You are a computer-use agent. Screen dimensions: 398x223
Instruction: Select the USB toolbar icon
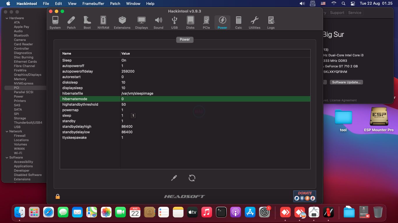pos(174,23)
